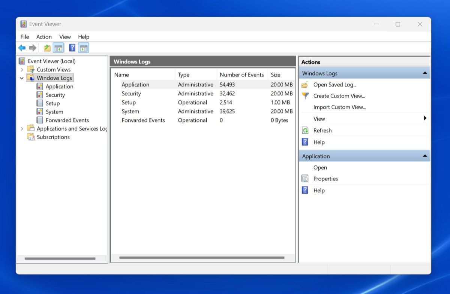Viewport: 450px width, 294px height.
Task: Click the green Refresh icon
Action: (x=305, y=130)
